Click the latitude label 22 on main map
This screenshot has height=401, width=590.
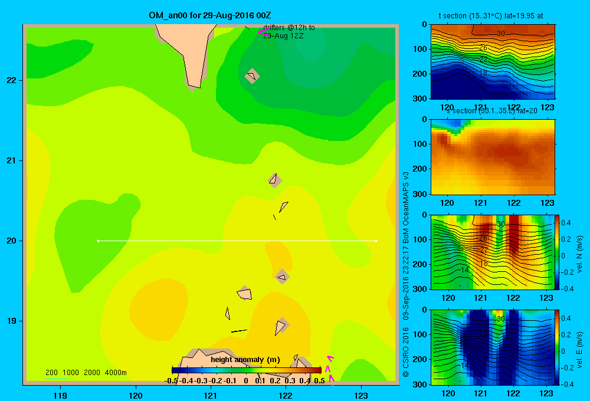click(12, 81)
